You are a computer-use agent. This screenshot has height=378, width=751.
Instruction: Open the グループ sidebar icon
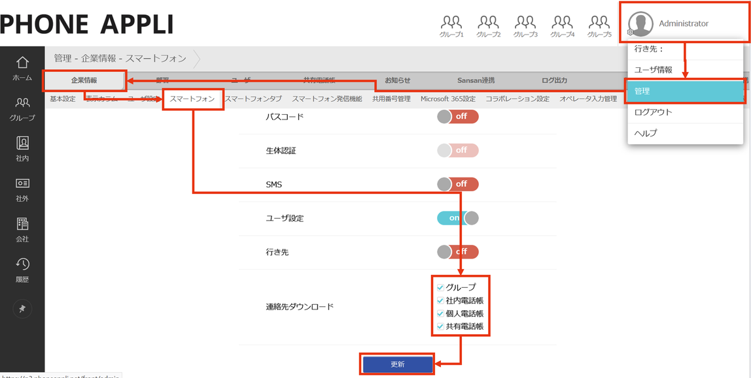[x=22, y=109]
